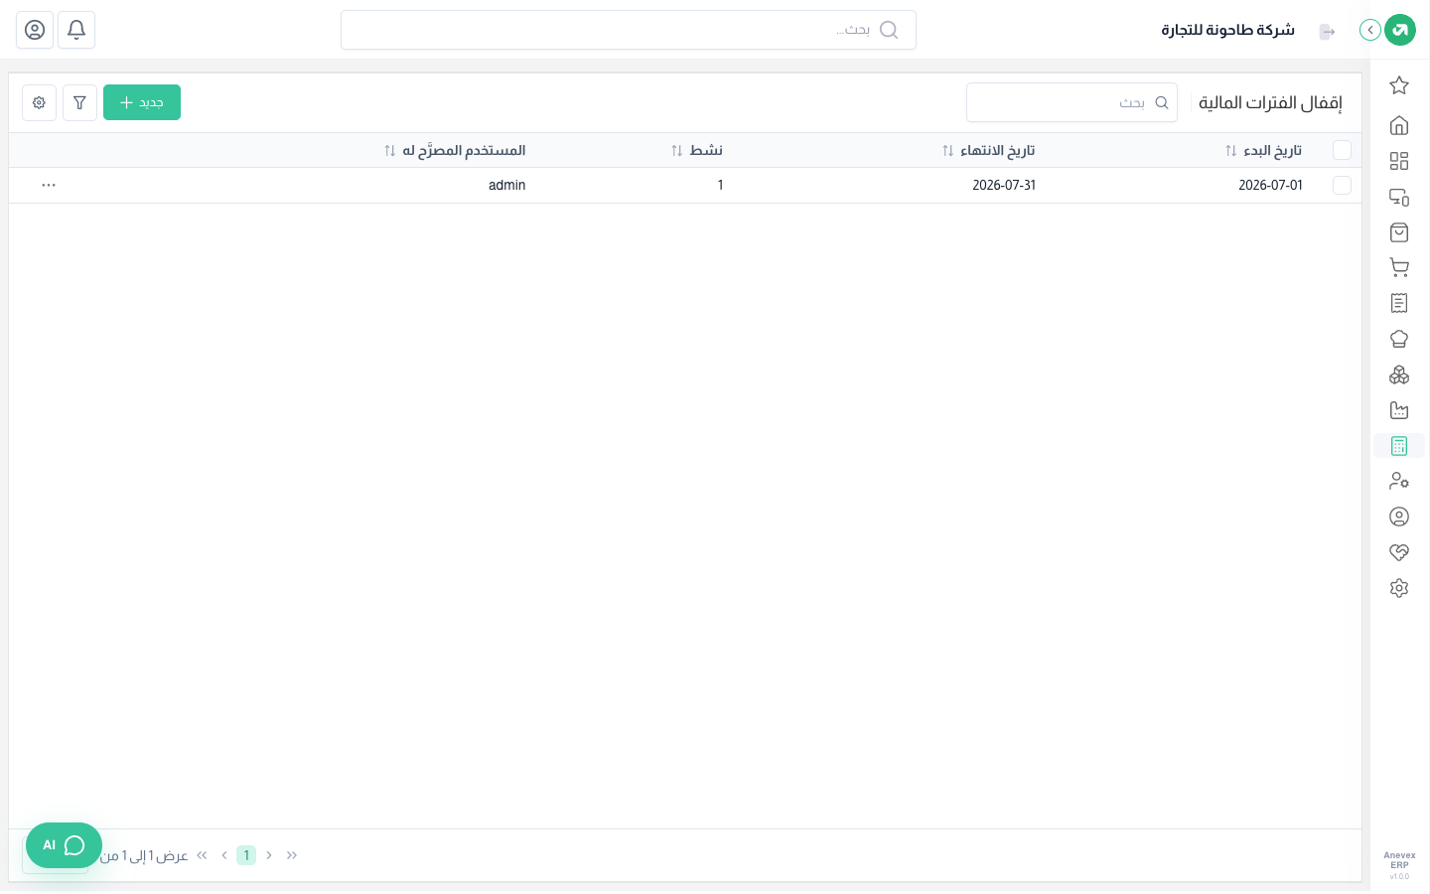Open the shopping cart module icon
This screenshot has height=894, width=1430.
tap(1399, 267)
